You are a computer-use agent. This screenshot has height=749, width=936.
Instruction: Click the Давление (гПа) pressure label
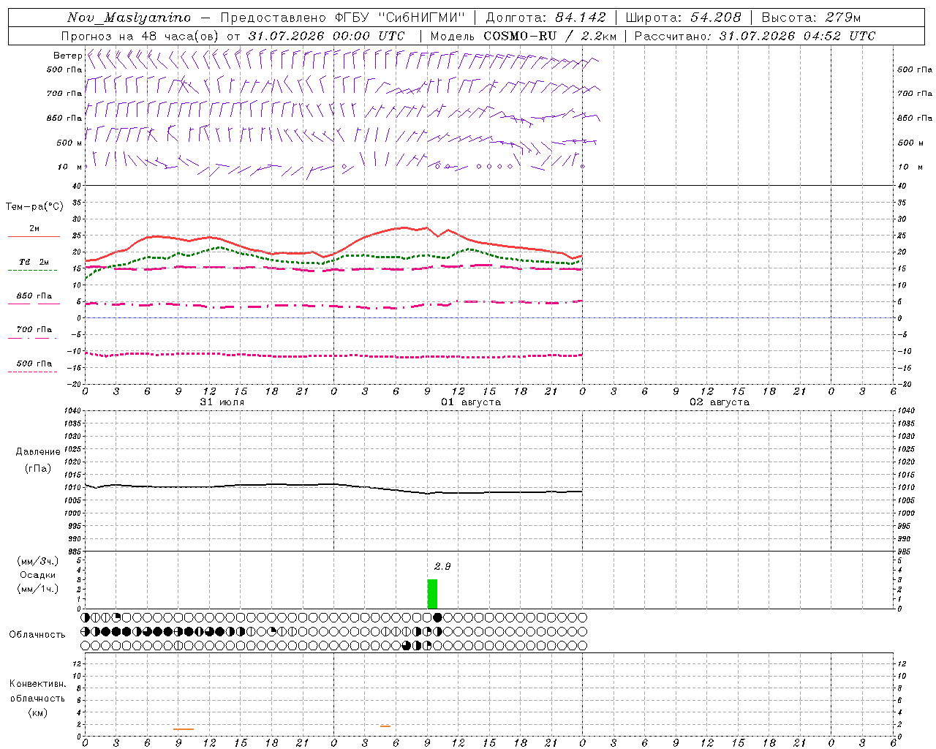37,460
